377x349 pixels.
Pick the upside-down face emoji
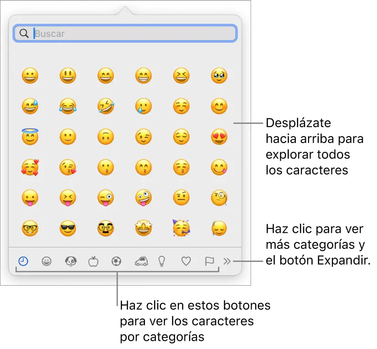point(106,137)
